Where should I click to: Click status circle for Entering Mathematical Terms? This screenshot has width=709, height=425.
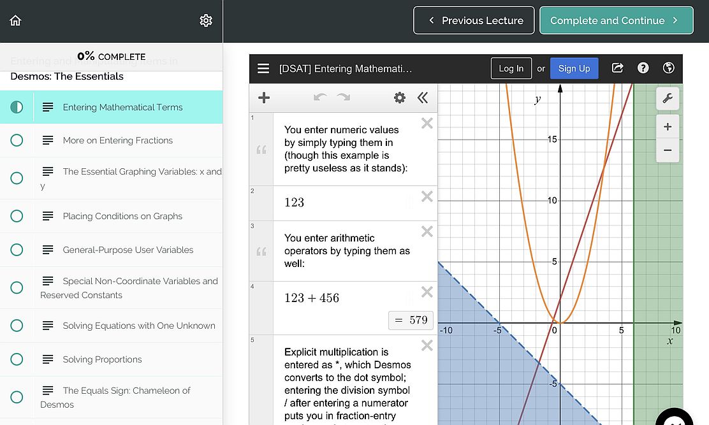click(17, 107)
